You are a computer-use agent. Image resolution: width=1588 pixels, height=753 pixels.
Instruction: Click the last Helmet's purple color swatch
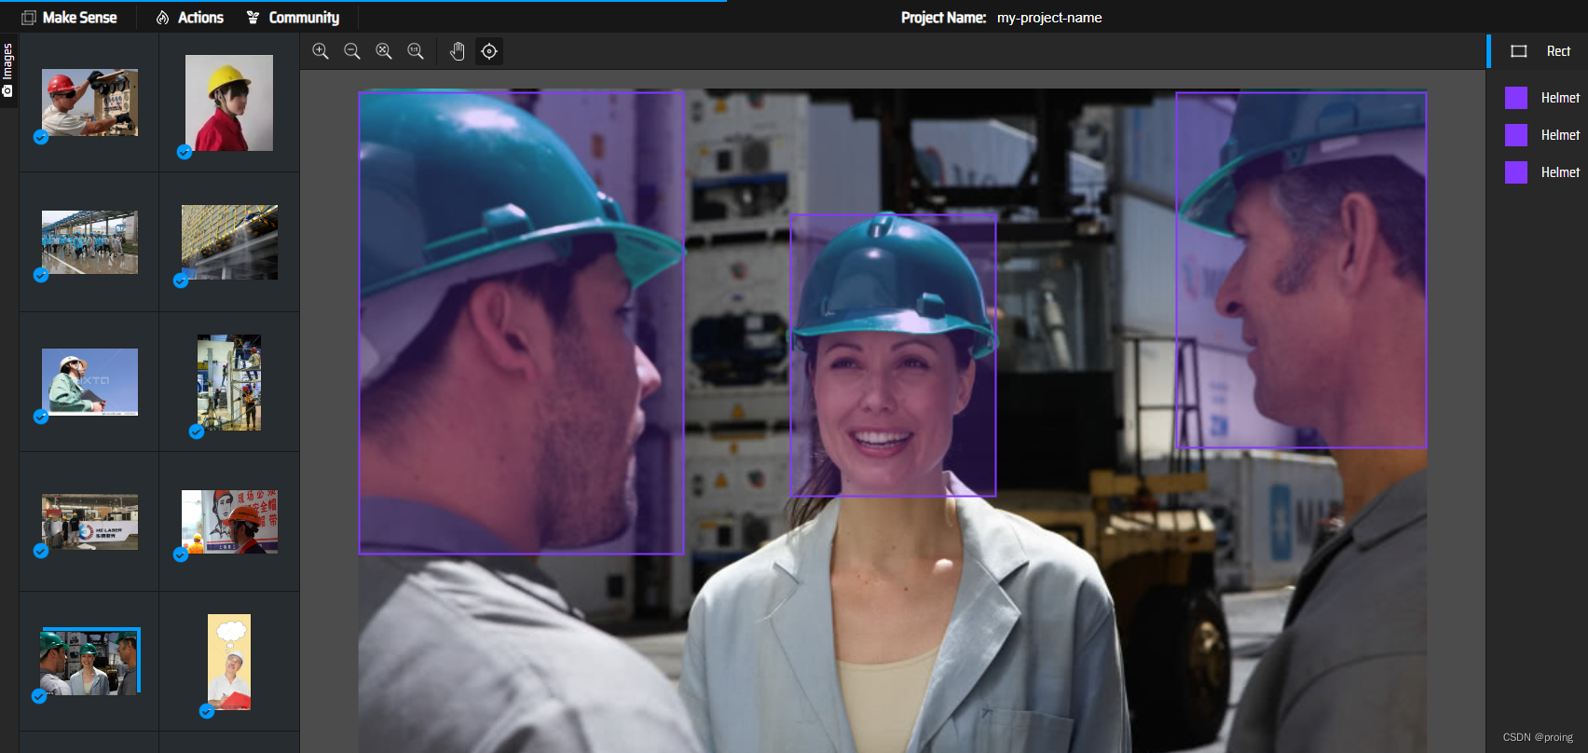pyautogui.click(x=1516, y=172)
